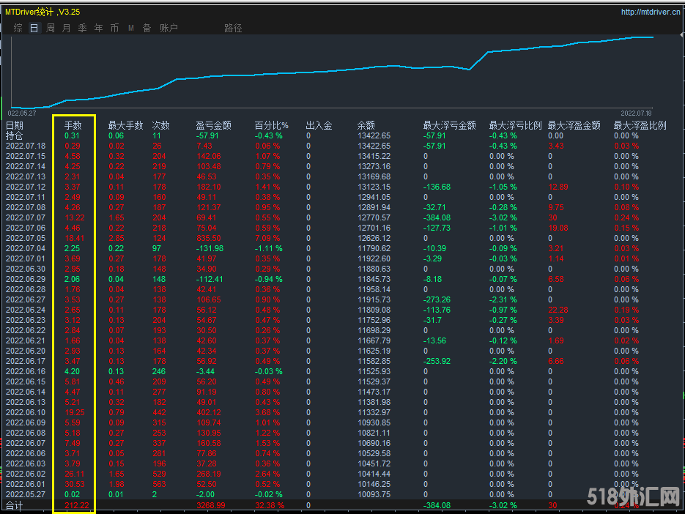Screen dimensions: 685x514
Task: Click the 最大浮亏金额 column header
Action: pos(449,125)
